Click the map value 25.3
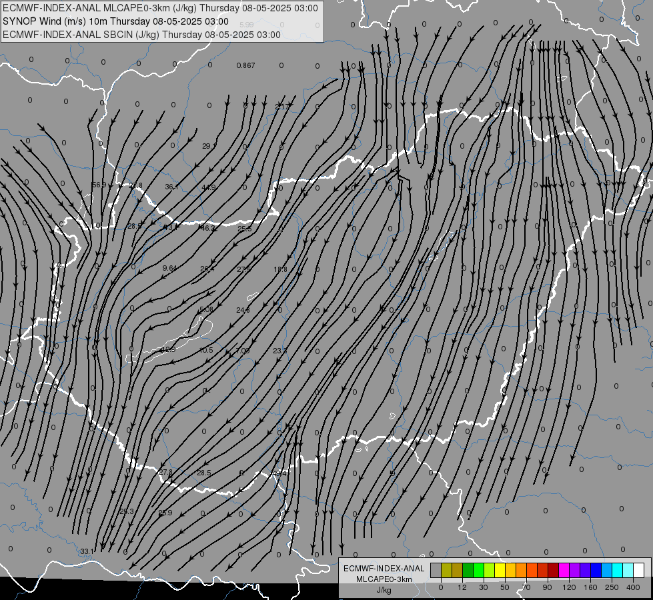The height and width of the screenshot is (600, 653). tap(127, 511)
